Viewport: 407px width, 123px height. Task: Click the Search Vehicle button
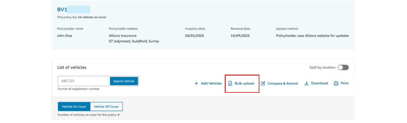point(124,81)
